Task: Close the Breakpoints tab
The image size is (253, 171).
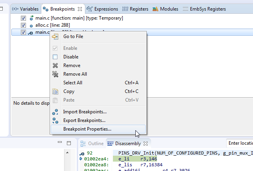Action: point(80,9)
